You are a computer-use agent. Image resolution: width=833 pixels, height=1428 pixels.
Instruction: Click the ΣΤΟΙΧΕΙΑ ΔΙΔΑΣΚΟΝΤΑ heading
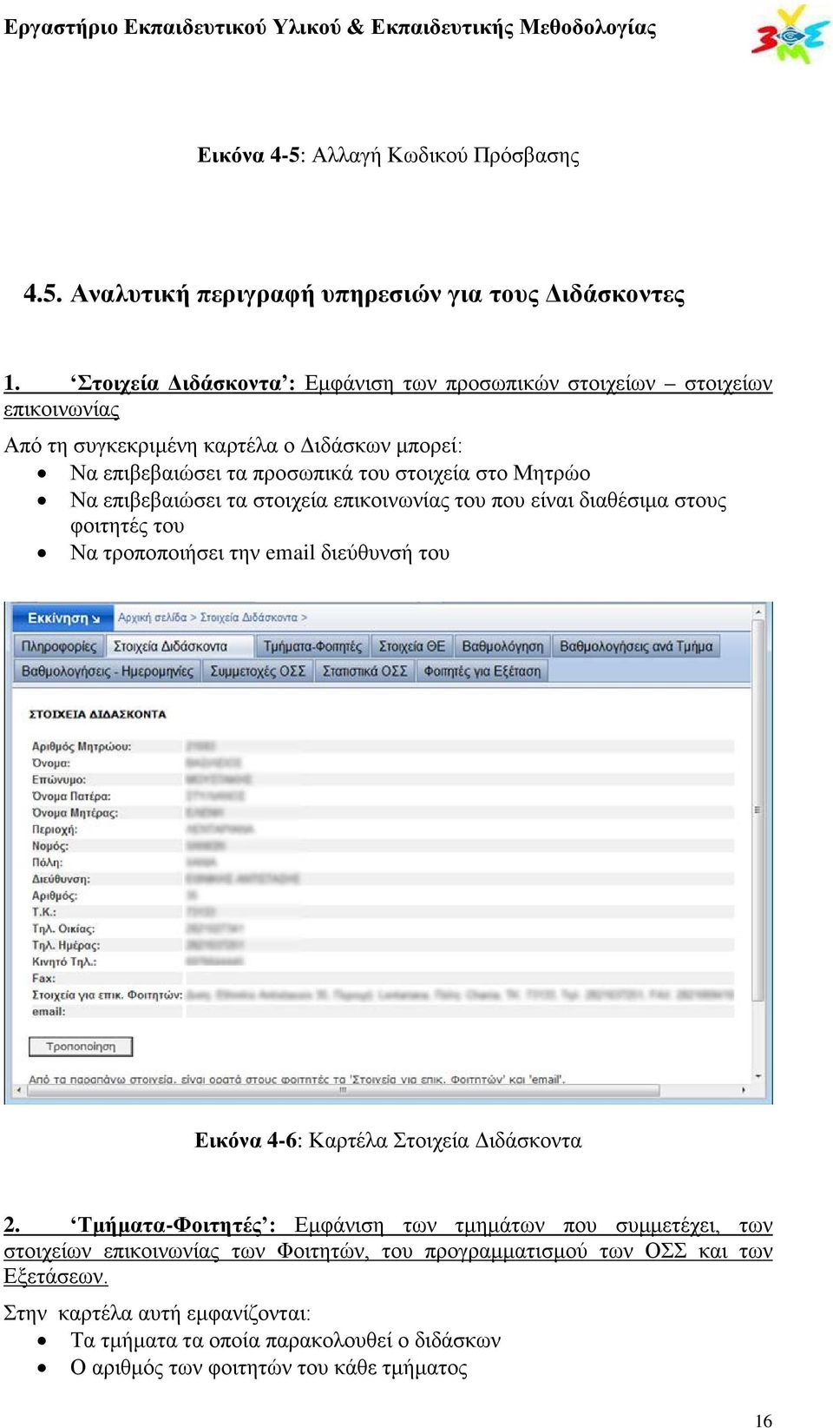[97, 714]
